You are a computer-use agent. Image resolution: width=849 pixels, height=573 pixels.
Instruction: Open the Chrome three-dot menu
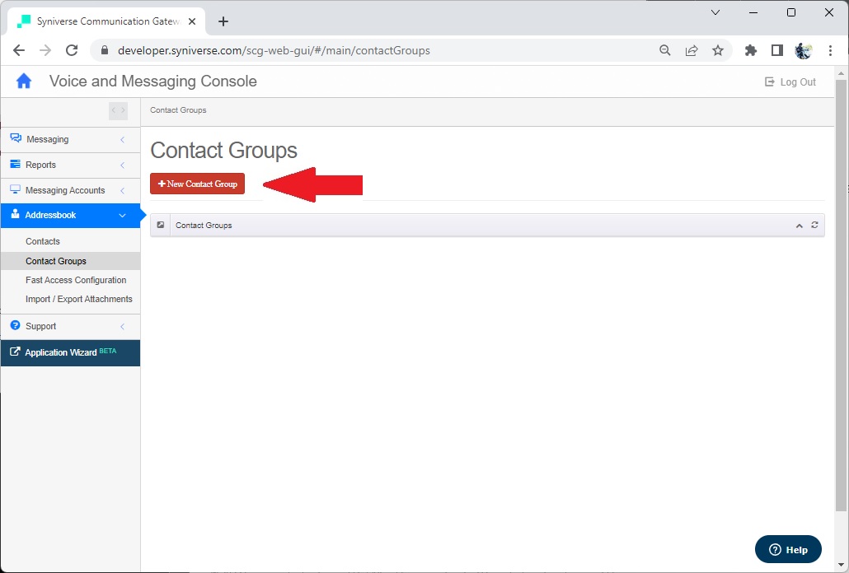click(x=830, y=50)
